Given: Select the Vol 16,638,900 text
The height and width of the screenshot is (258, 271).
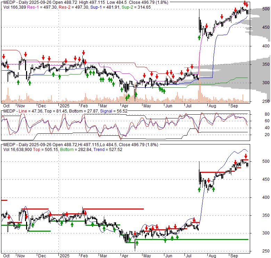Looking at the screenshot, I should [x=18, y=150].
